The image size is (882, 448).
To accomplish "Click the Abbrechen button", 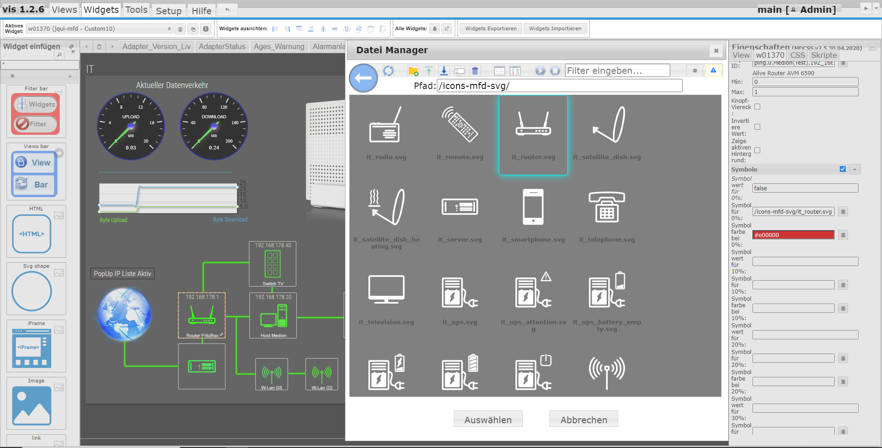I will tap(583, 420).
